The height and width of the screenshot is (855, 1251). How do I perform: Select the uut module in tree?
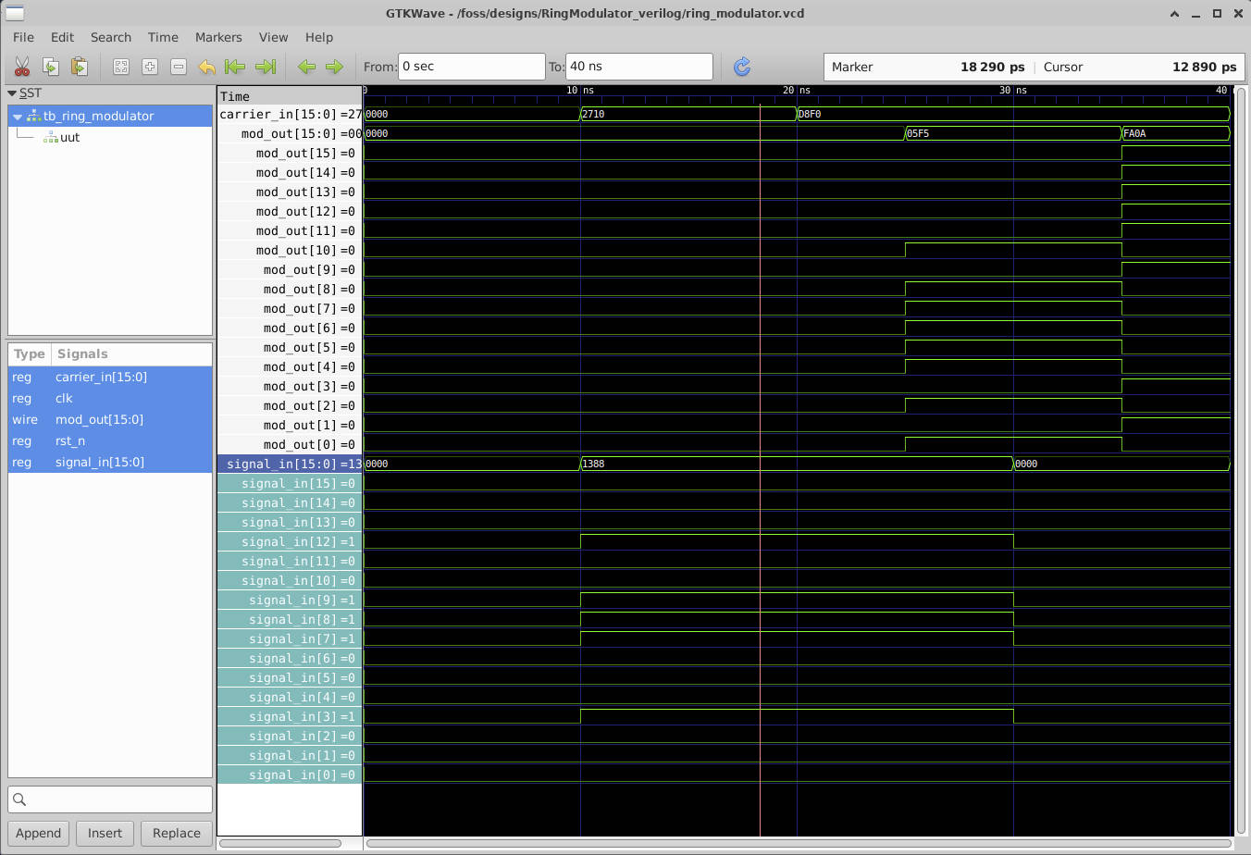pos(69,138)
